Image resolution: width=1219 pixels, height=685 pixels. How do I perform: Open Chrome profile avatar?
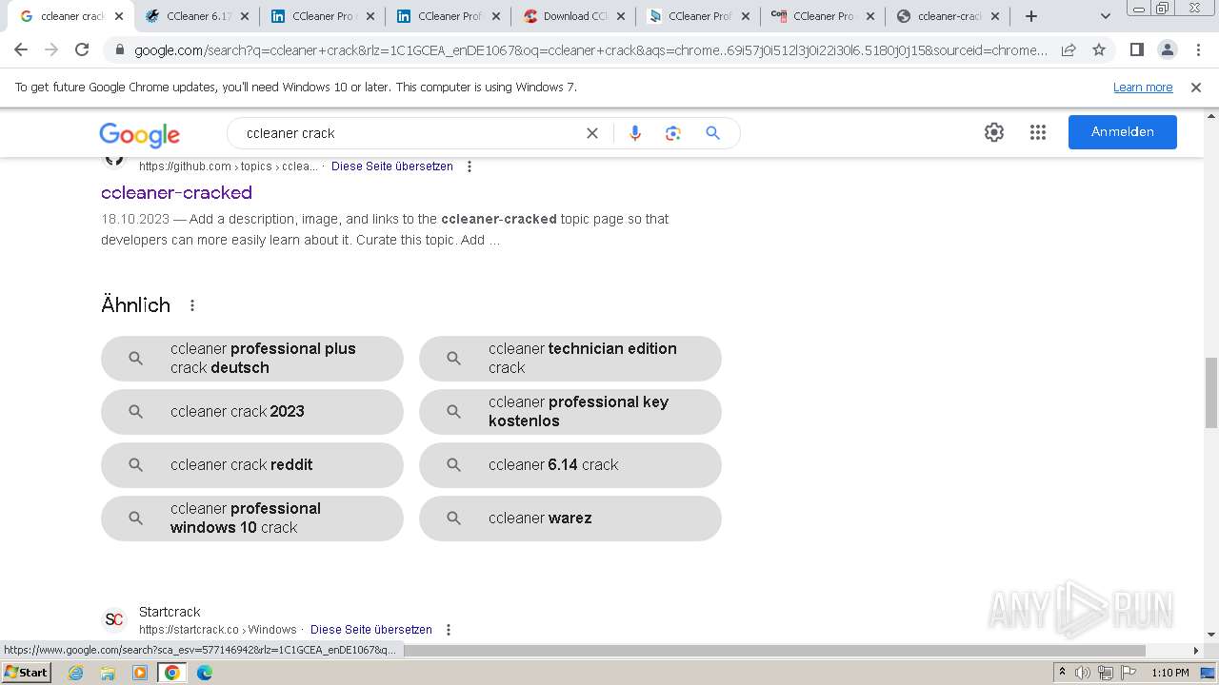click(x=1168, y=50)
